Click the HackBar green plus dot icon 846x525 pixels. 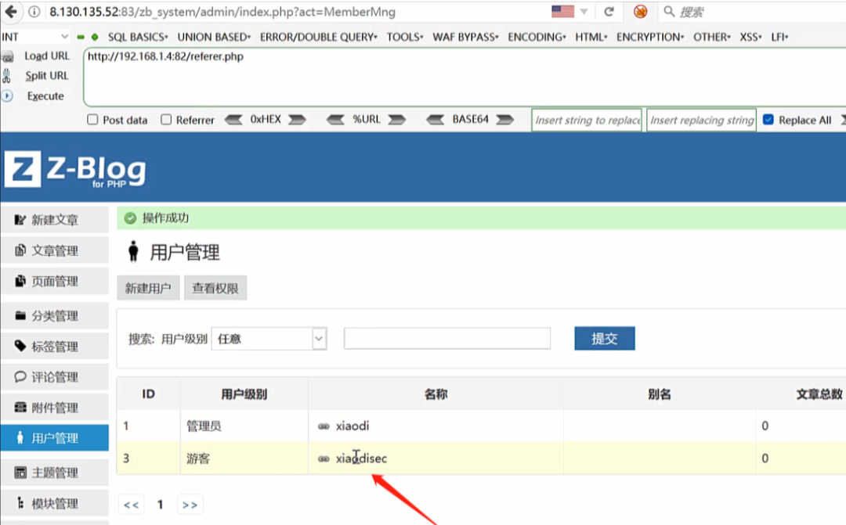pos(95,38)
